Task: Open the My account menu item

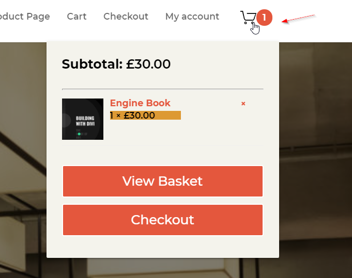Action: click(192, 17)
